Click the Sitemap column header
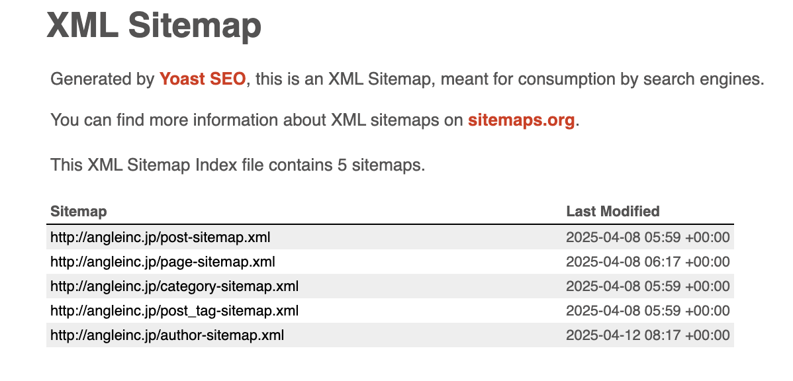This screenshot has width=793, height=381. (79, 212)
